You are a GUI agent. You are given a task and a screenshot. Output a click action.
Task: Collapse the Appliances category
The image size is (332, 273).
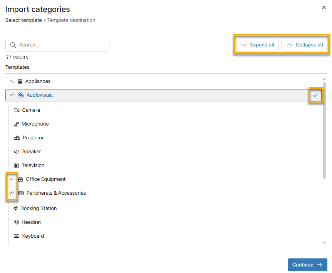pos(12,81)
